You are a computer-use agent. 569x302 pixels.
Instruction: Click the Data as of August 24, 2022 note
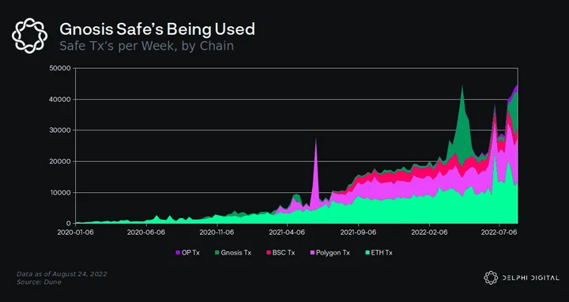[62, 274]
